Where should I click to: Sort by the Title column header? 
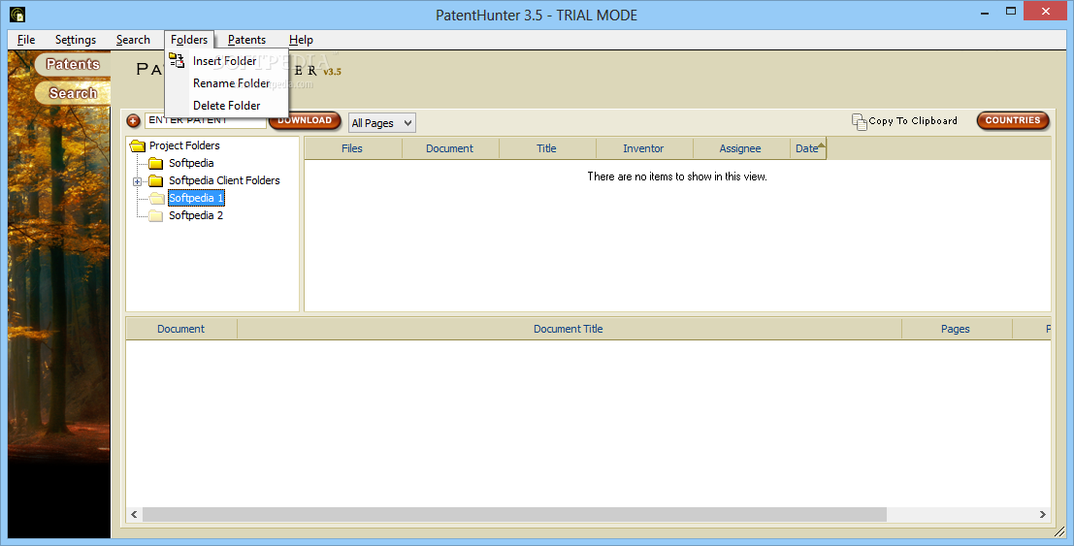tap(546, 148)
